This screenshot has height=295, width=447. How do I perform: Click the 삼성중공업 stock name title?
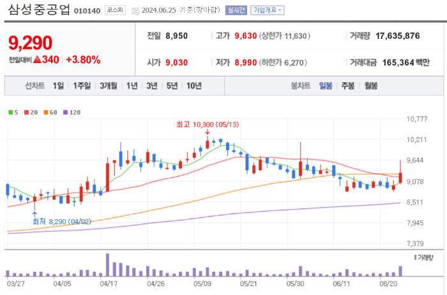(x=39, y=10)
